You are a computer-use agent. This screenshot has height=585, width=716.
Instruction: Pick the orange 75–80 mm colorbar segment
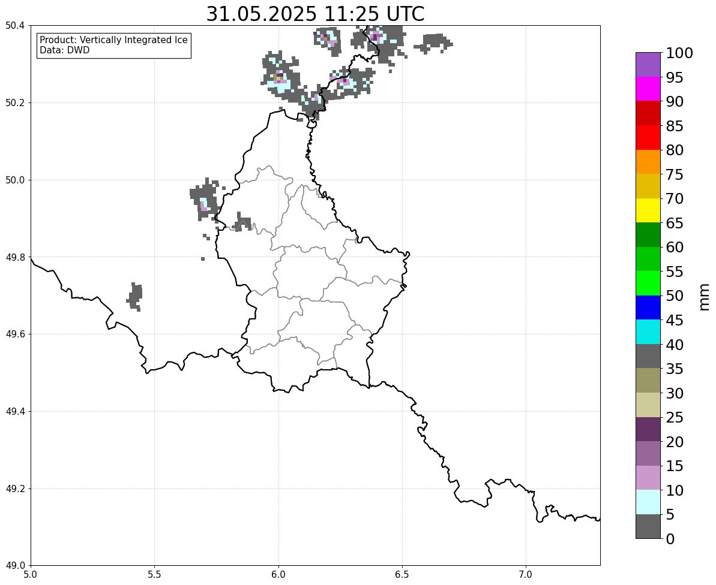(648, 162)
